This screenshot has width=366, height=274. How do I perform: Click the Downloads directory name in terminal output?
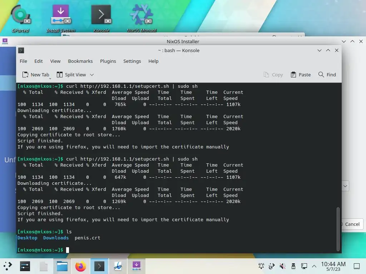56,238
